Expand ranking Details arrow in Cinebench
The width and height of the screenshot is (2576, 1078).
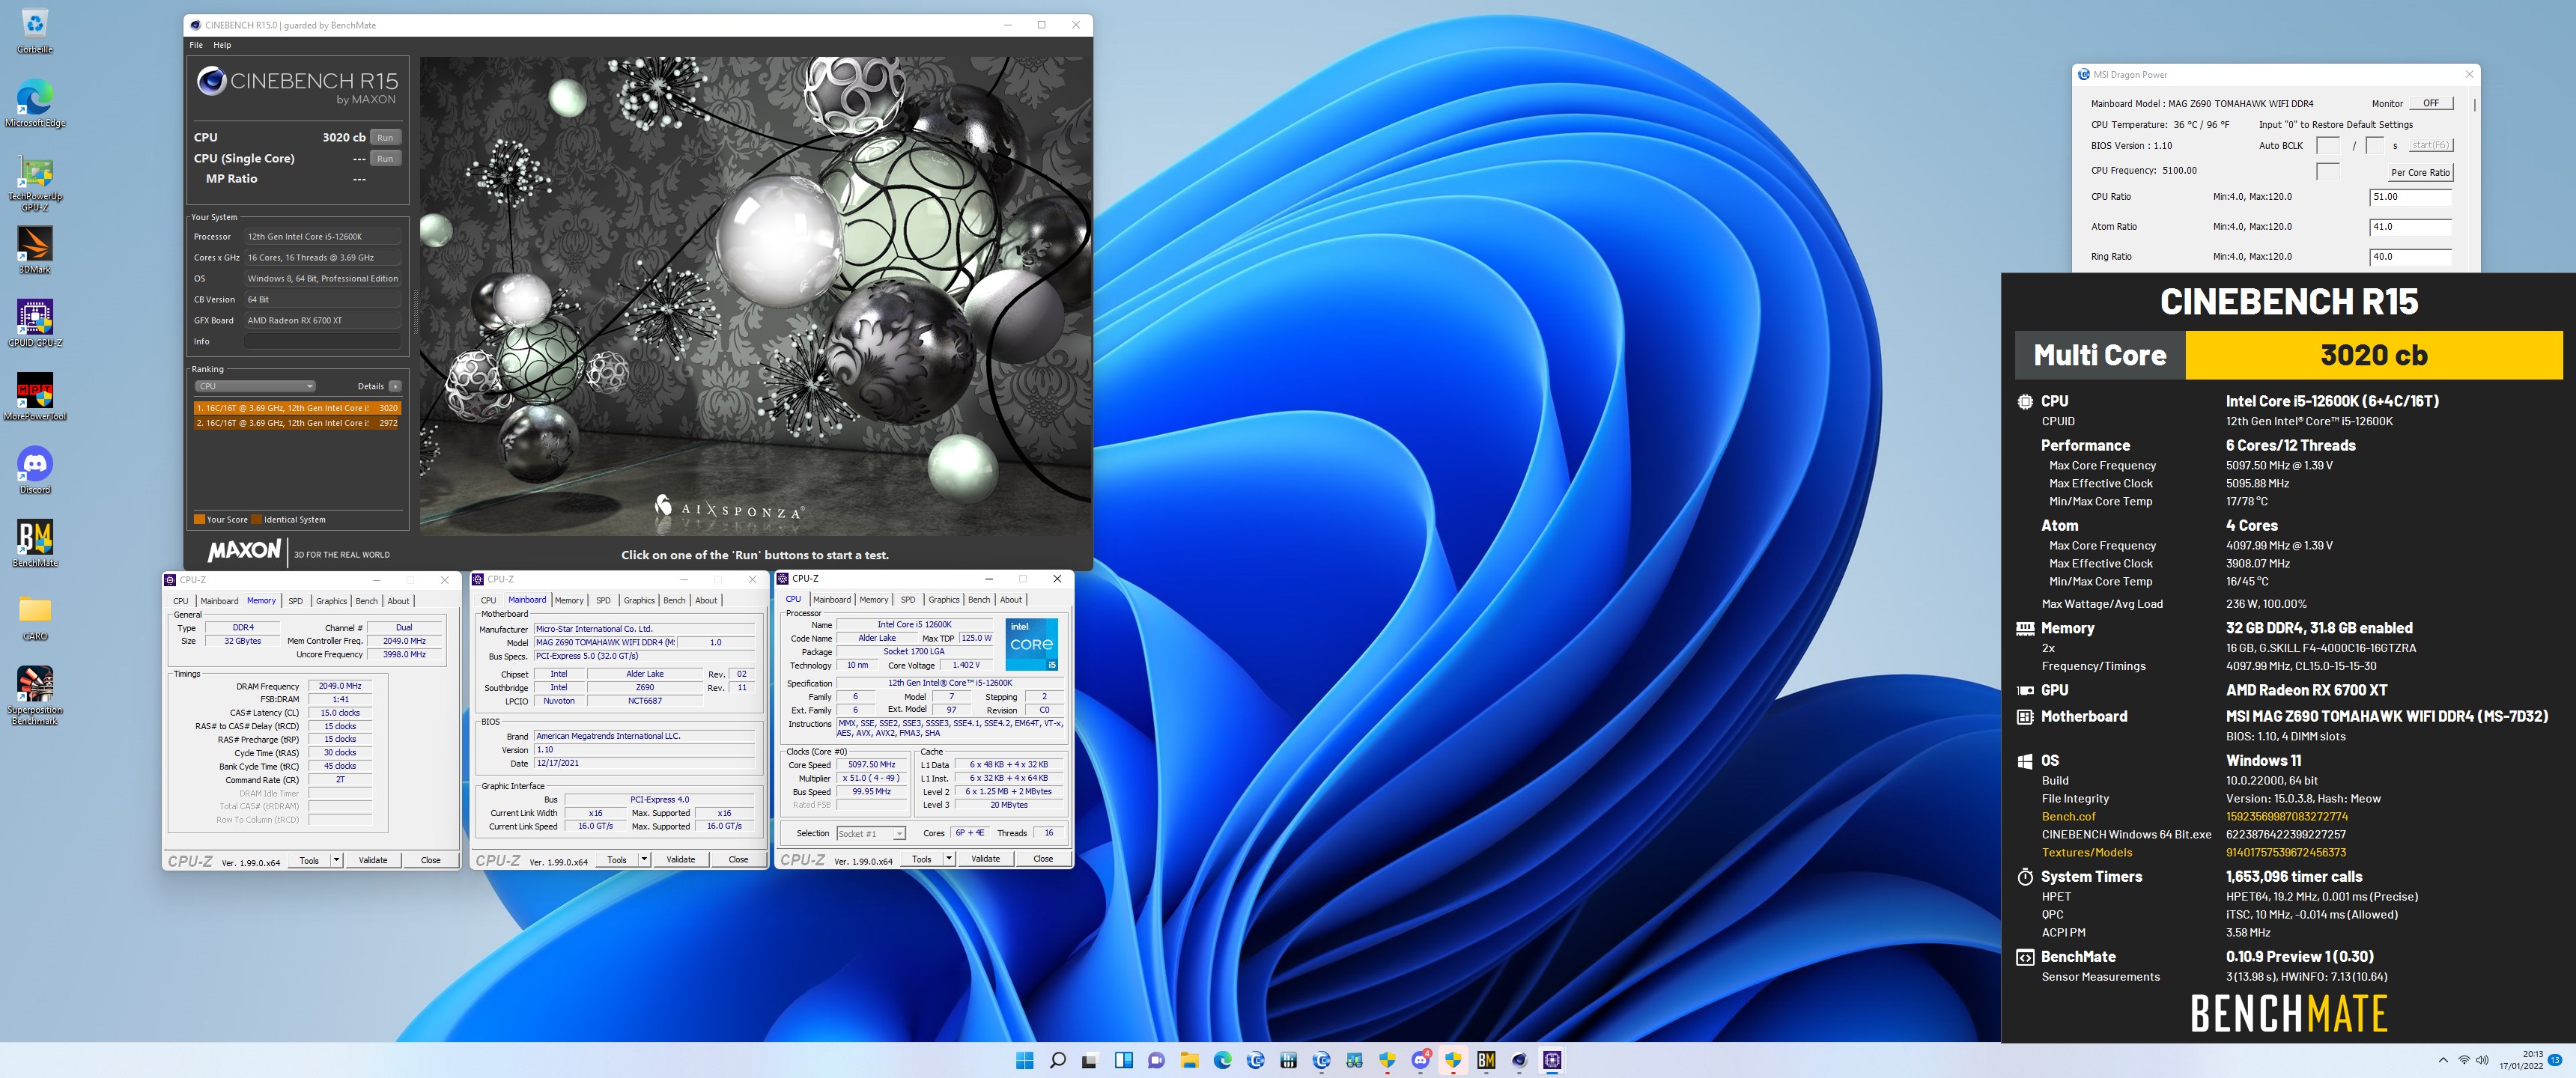(x=395, y=386)
